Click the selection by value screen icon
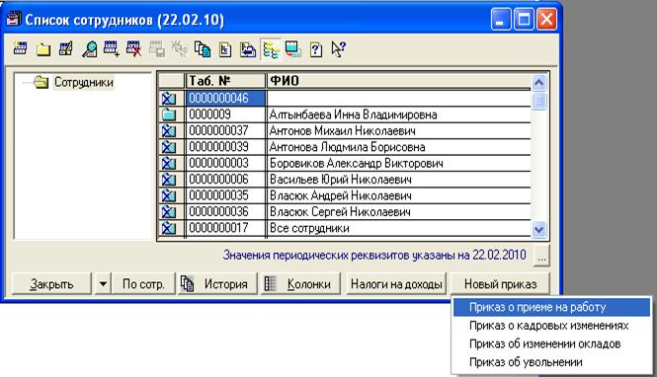The image size is (657, 377). tap(292, 49)
